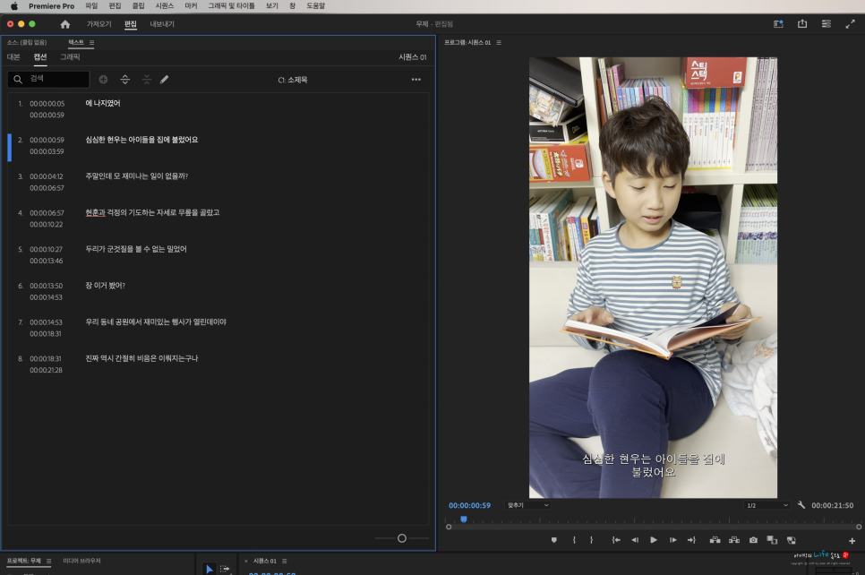Mark In point in Program Monitor
The height and width of the screenshot is (575, 865).
pyautogui.click(x=574, y=540)
